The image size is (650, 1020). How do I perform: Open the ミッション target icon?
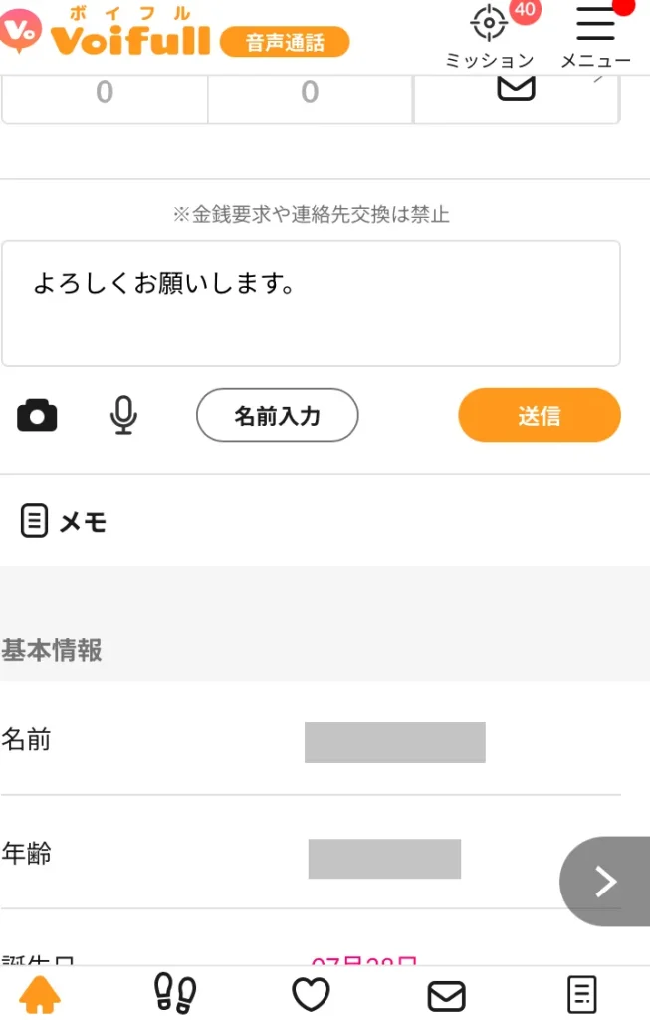(487, 23)
